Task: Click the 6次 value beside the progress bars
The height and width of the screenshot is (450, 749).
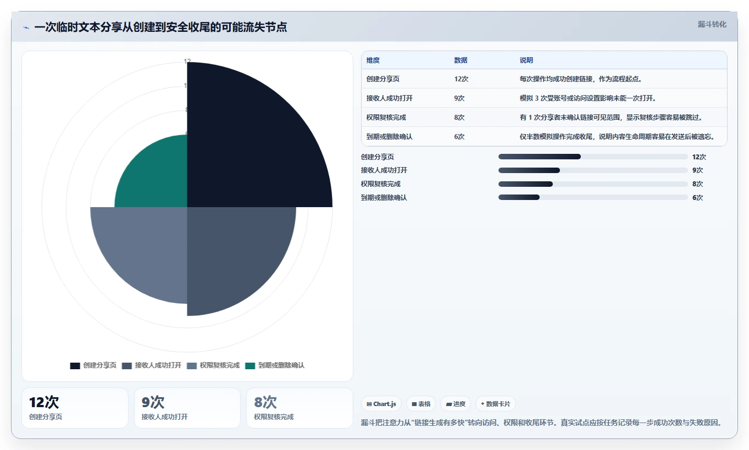Action: click(697, 197)
